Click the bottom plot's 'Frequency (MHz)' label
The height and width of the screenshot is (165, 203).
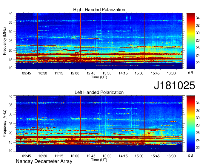4,124
